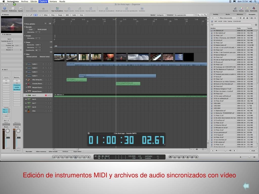Collapse the Pistas globales disclosure triangle
The image size is (259, 194).
click(x=25, y=24)
